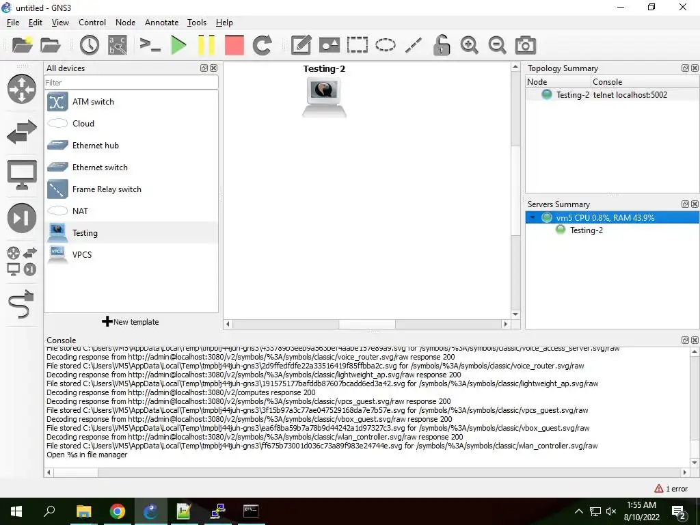The width and height of the screenshot is (700, 525).
Task: Open Chrome from the Windows taskbar
Action: click(118, 511)
